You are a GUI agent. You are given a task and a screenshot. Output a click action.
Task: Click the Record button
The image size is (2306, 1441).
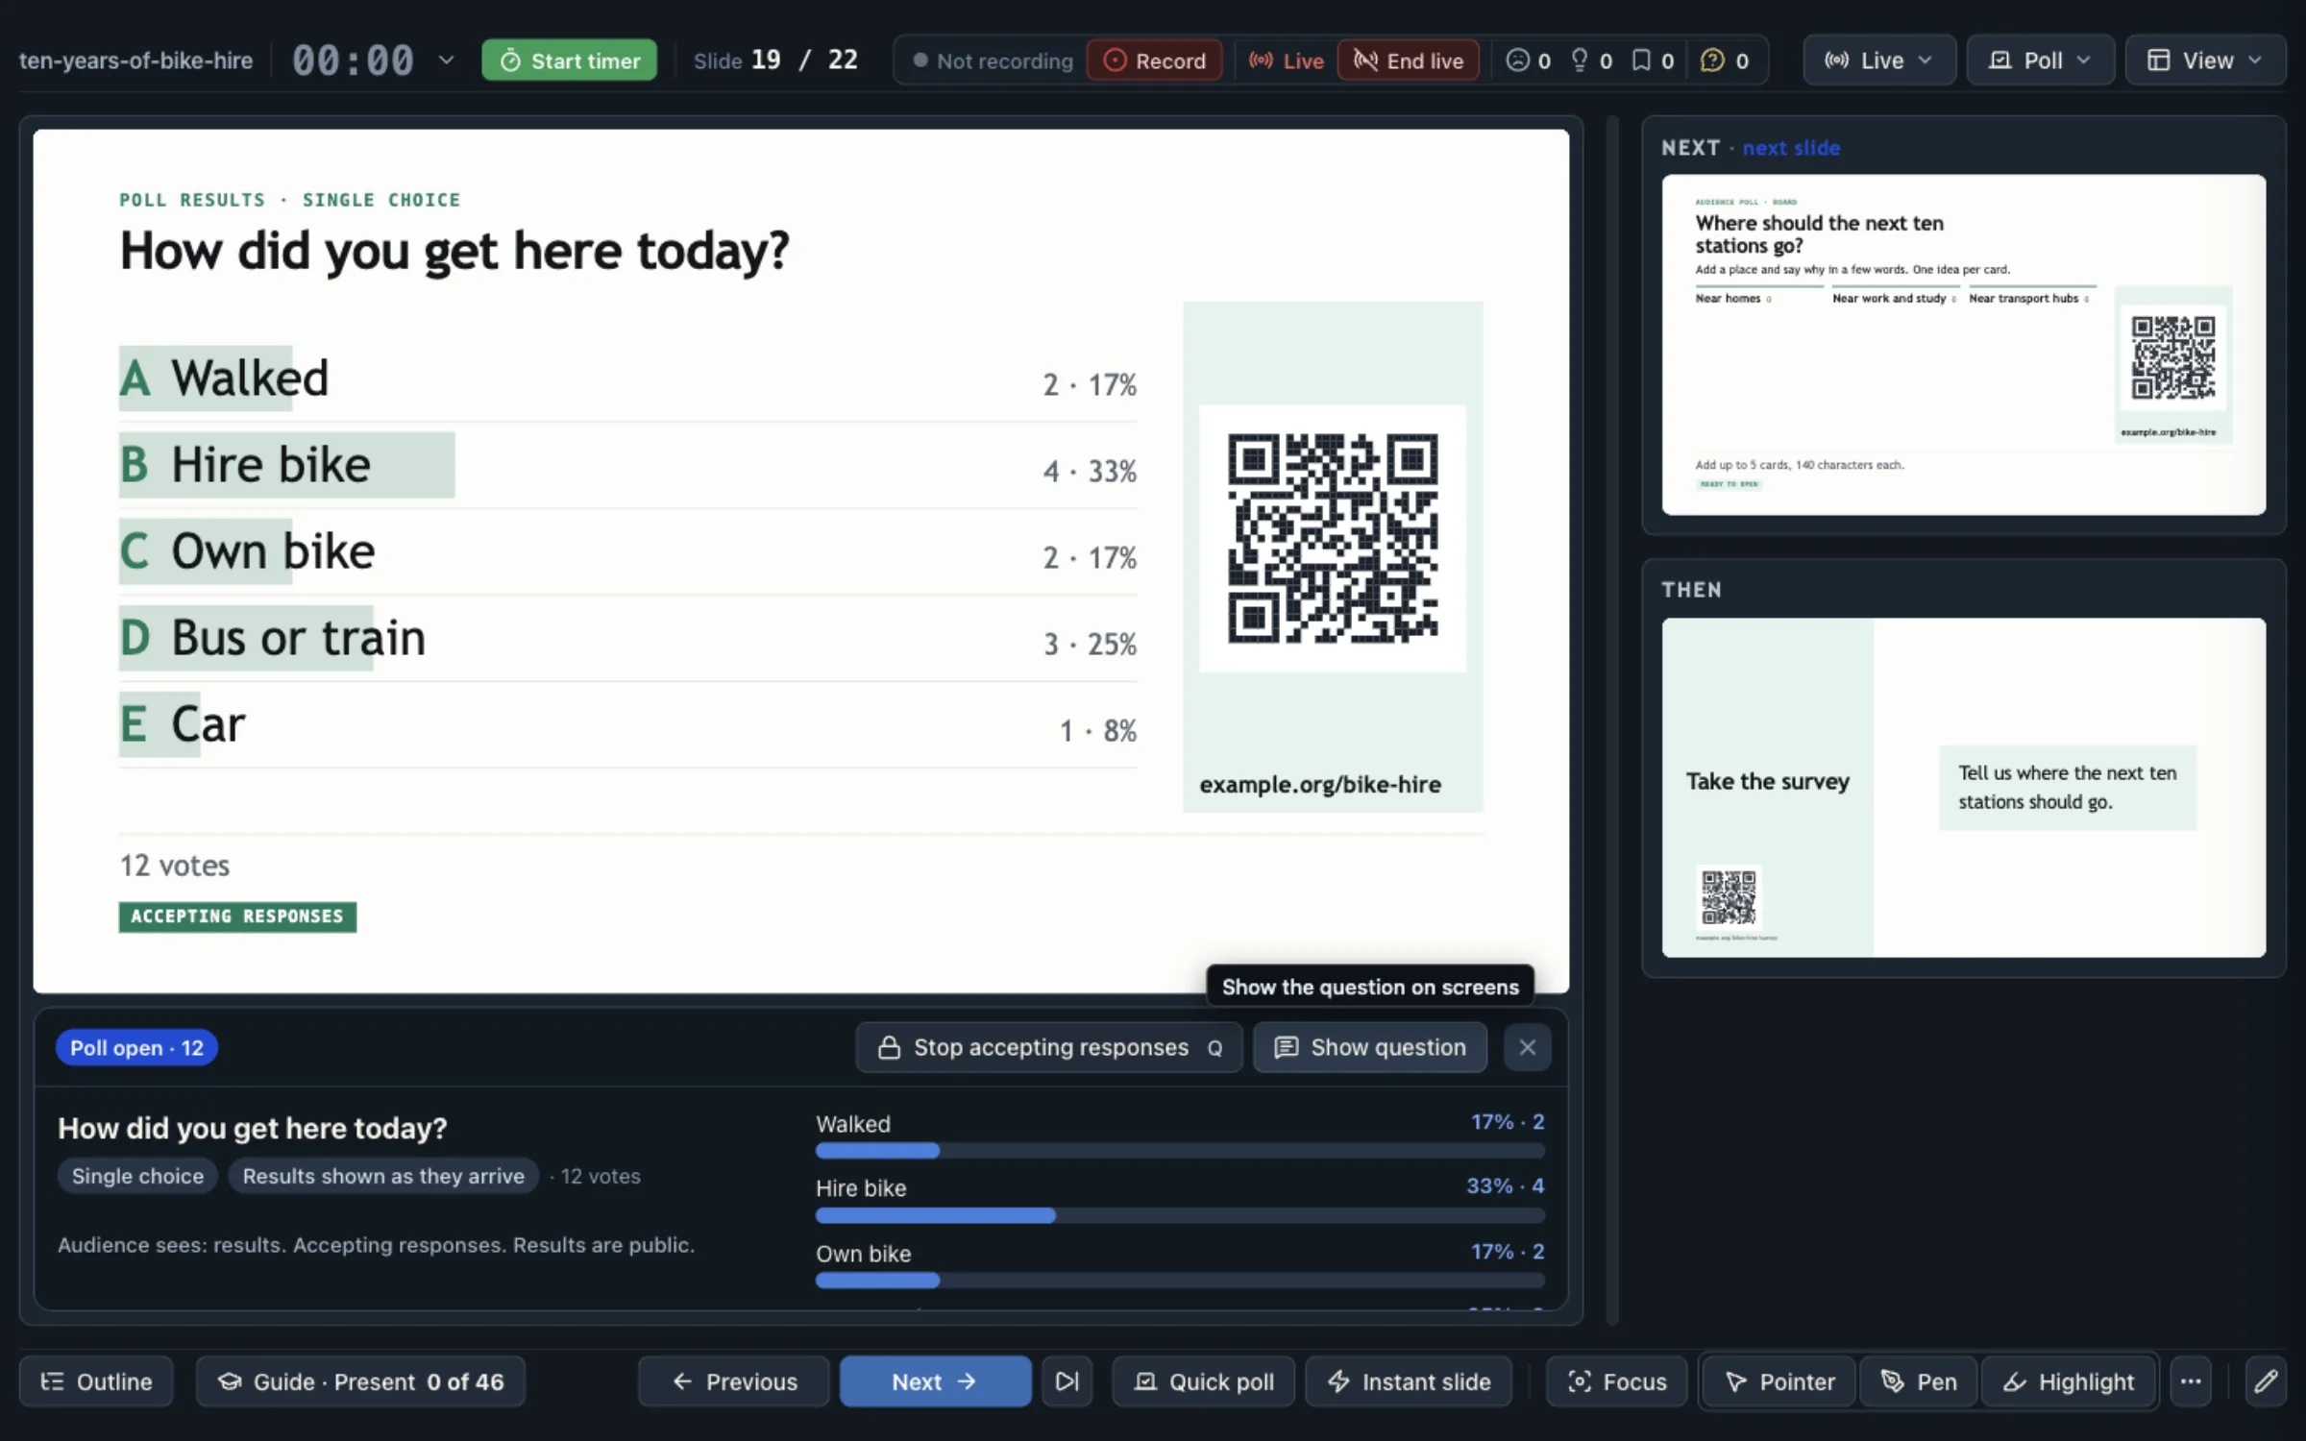click(x=1154, y=61)
